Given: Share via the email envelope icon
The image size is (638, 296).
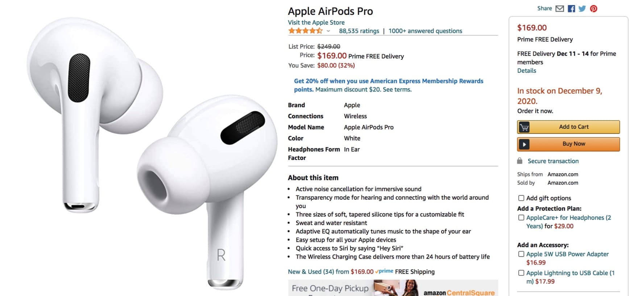Looking at the screenshot, I should (x=560, y=8).
